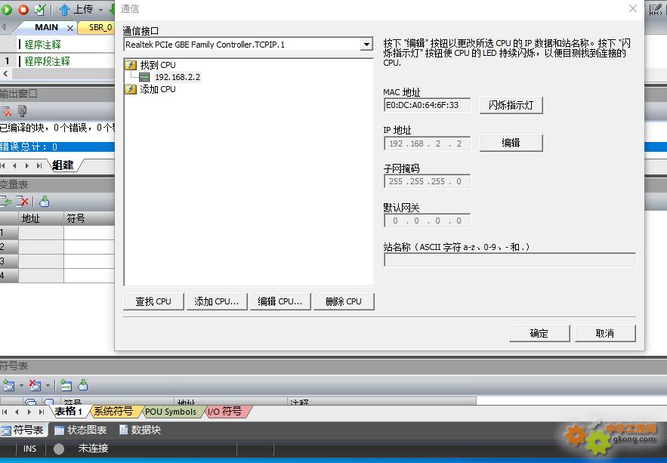Click the tab scroll-left arrow beside MAIN

[x=4, y=26]
